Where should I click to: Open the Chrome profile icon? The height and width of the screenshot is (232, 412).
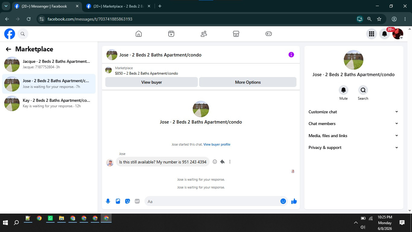pyautogui.click(x=394, y=19)
